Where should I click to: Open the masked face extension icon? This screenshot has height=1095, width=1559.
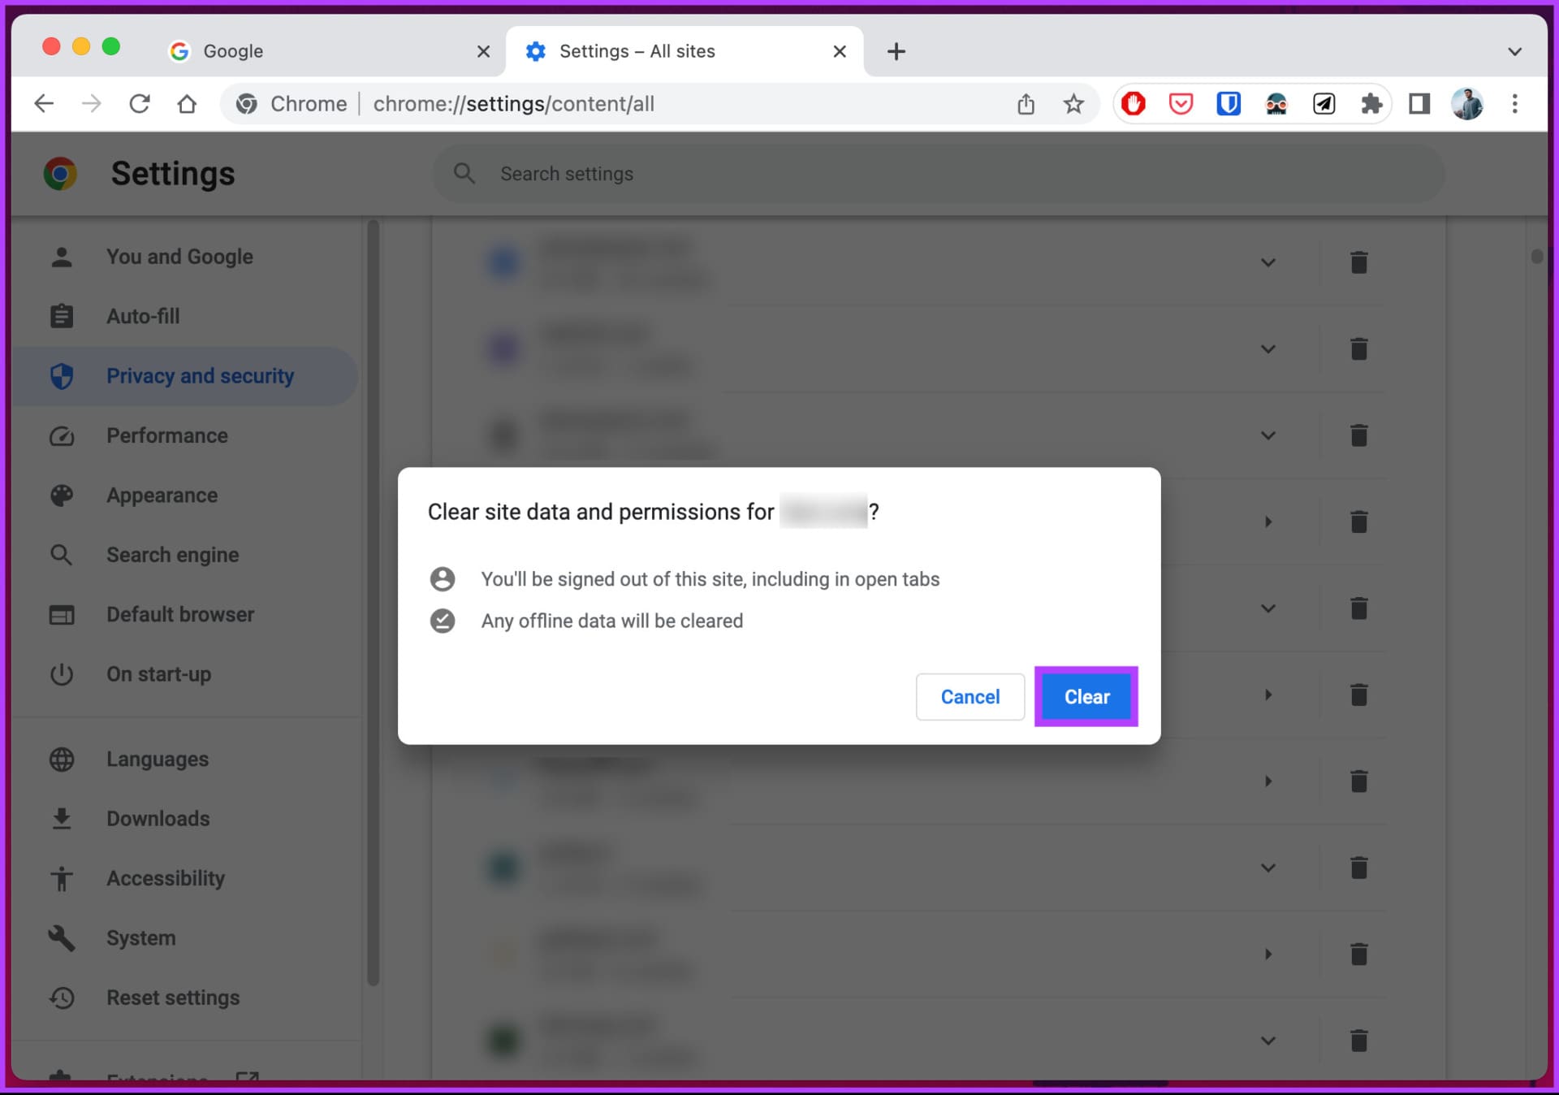tap(1276, 104)
